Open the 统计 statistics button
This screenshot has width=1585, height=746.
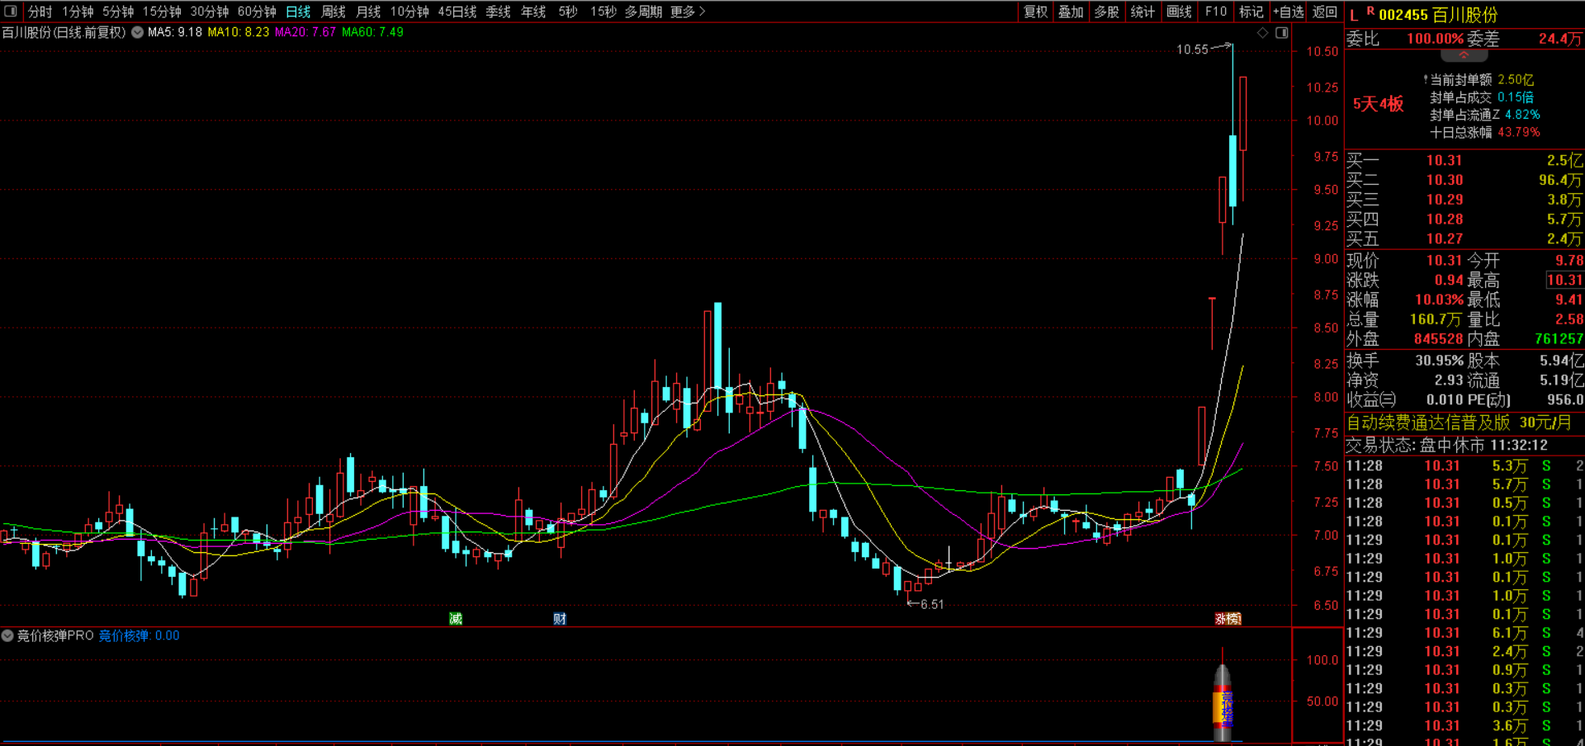(1143, 12)
